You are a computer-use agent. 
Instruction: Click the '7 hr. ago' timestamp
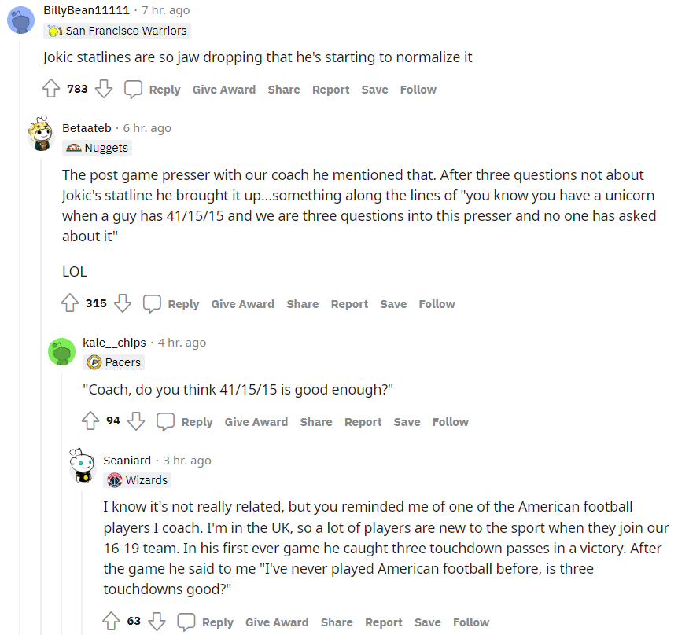click(x=165, y=11)
